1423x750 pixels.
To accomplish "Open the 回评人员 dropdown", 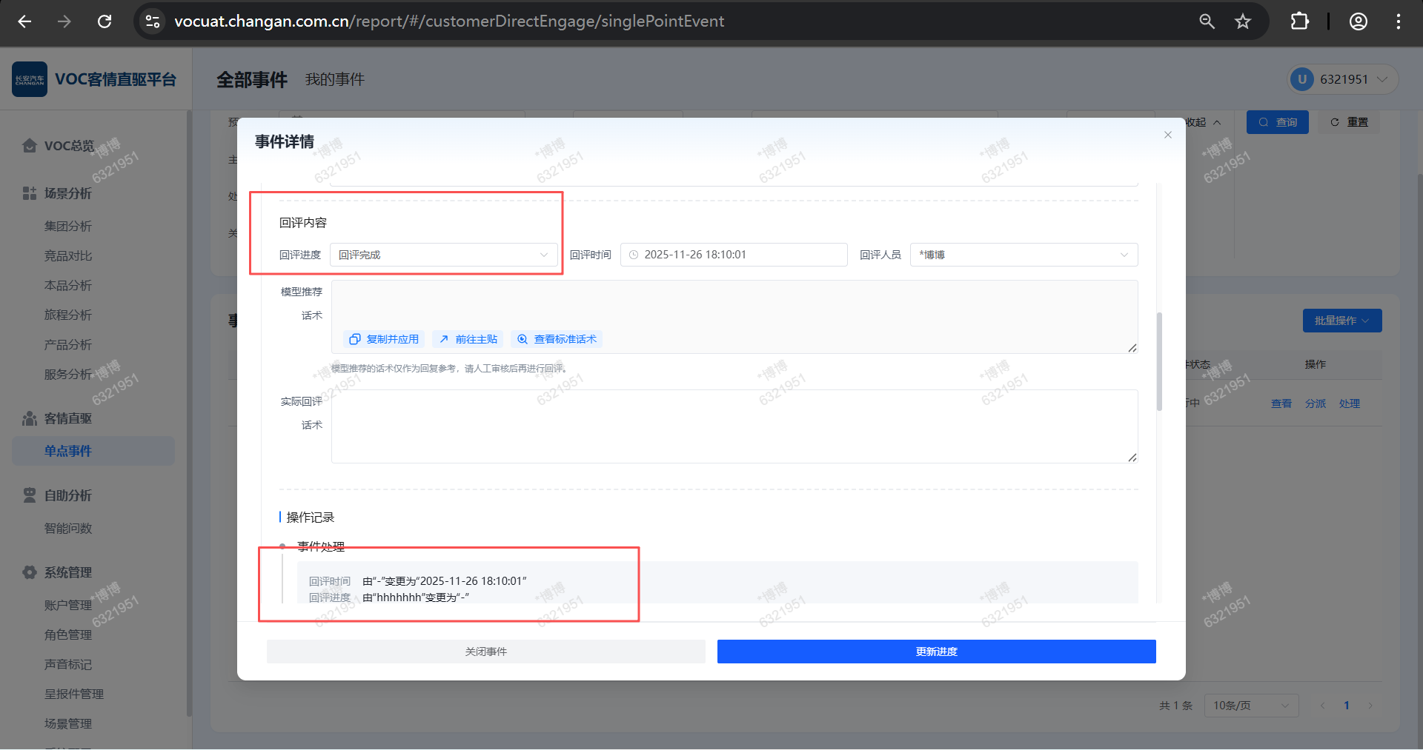I will tap(1023, 255).
